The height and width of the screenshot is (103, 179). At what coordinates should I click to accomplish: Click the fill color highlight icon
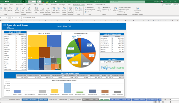pos(47,2)
